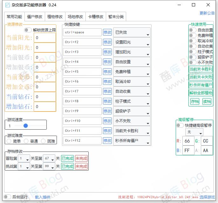Viewport: 218px width, 203px height.
Task: Toggle 解锁资源上限 switch
Action: point(28,30)
